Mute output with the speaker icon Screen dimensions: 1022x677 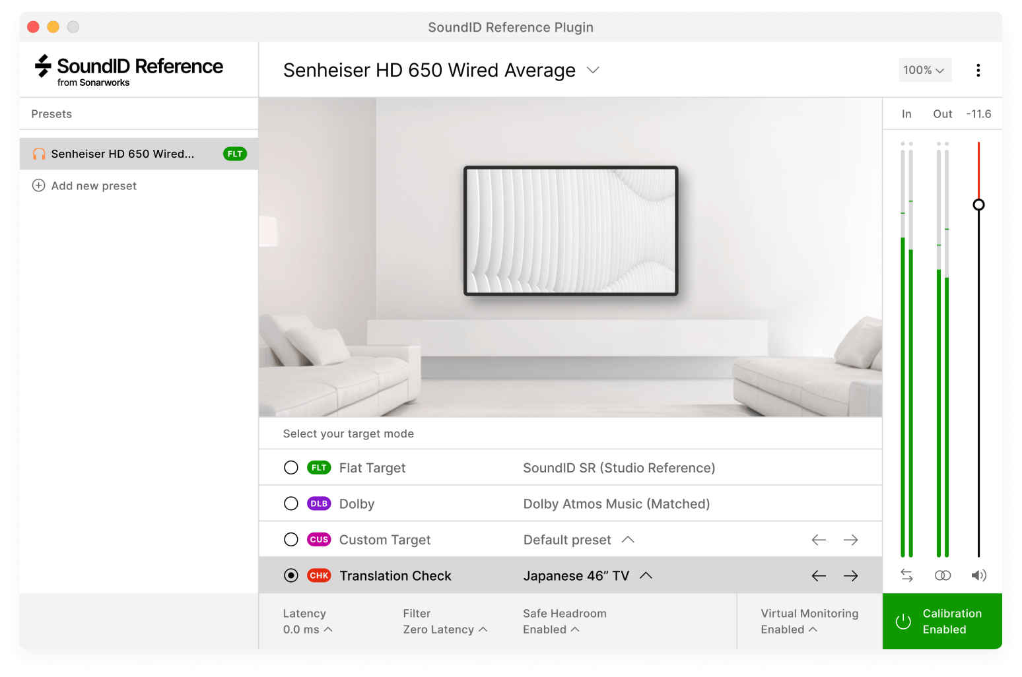979,575
